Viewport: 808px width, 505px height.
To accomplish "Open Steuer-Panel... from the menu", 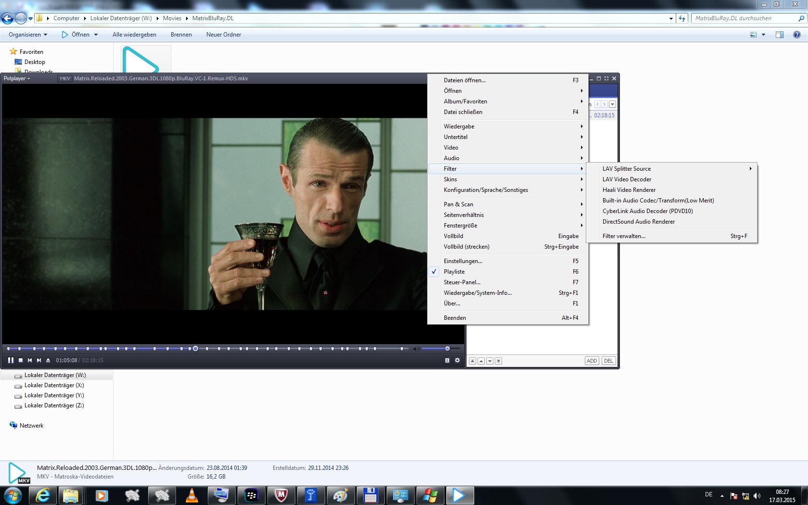I will pos(508,282).
